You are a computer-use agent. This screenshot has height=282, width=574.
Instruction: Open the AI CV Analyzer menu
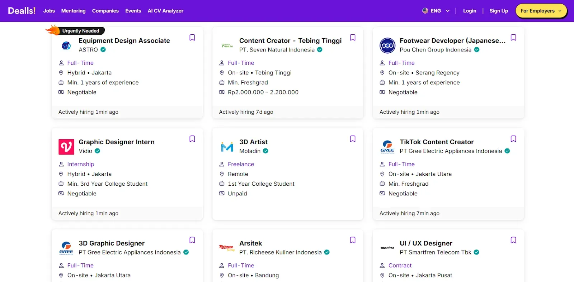pos(165,11)
